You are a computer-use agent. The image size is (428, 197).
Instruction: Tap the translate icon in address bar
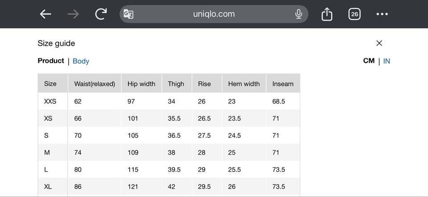tap(128, 14)
